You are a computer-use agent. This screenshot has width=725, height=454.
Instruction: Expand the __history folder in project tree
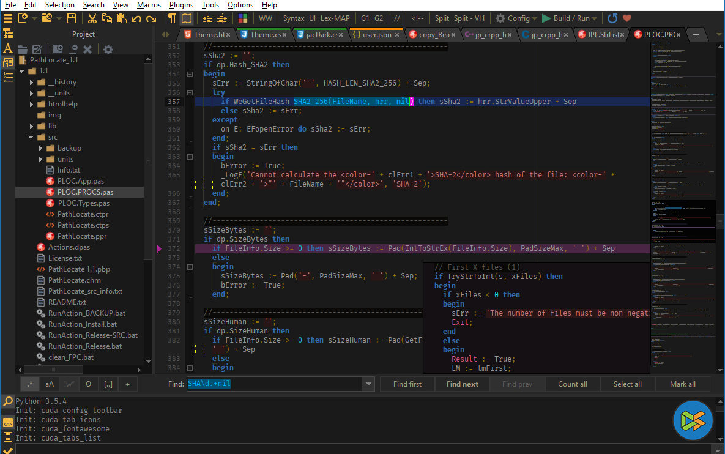[31, 82]
